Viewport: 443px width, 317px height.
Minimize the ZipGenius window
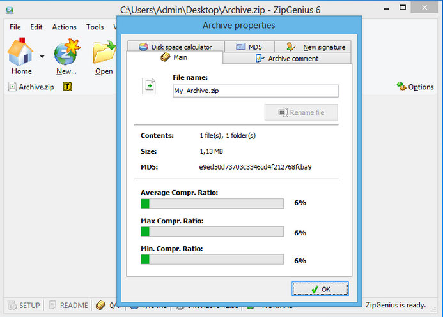[387, 8]
